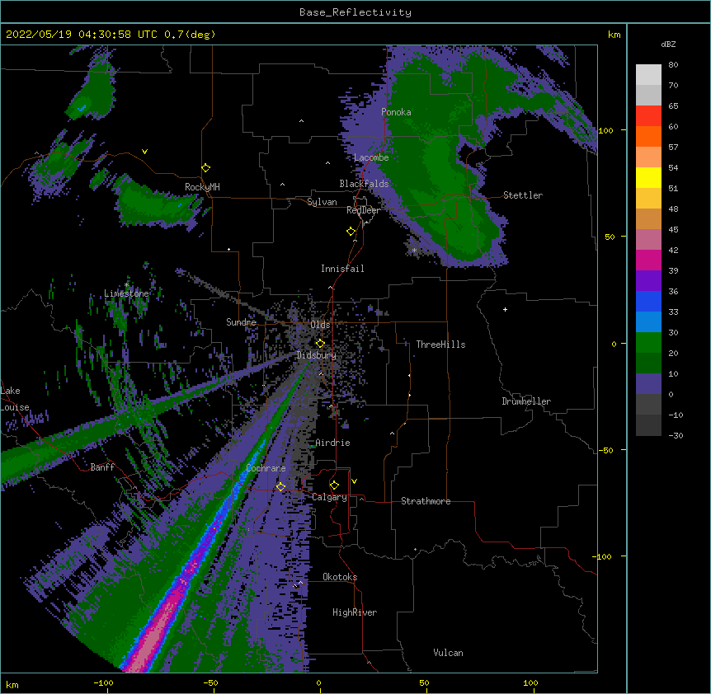Click the -50 tick label on bottom axis
Viewport: 711px width, 694px height.
[210, 682]
